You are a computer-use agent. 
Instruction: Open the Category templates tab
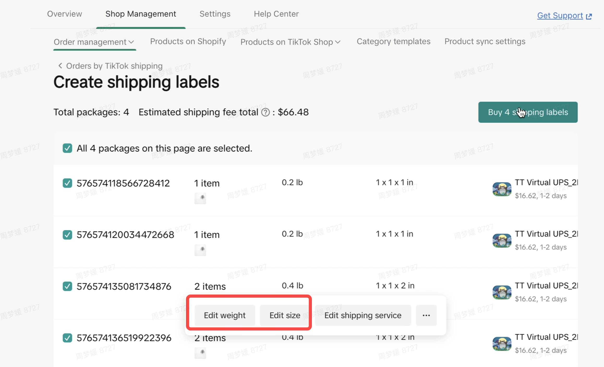(393, 41)
